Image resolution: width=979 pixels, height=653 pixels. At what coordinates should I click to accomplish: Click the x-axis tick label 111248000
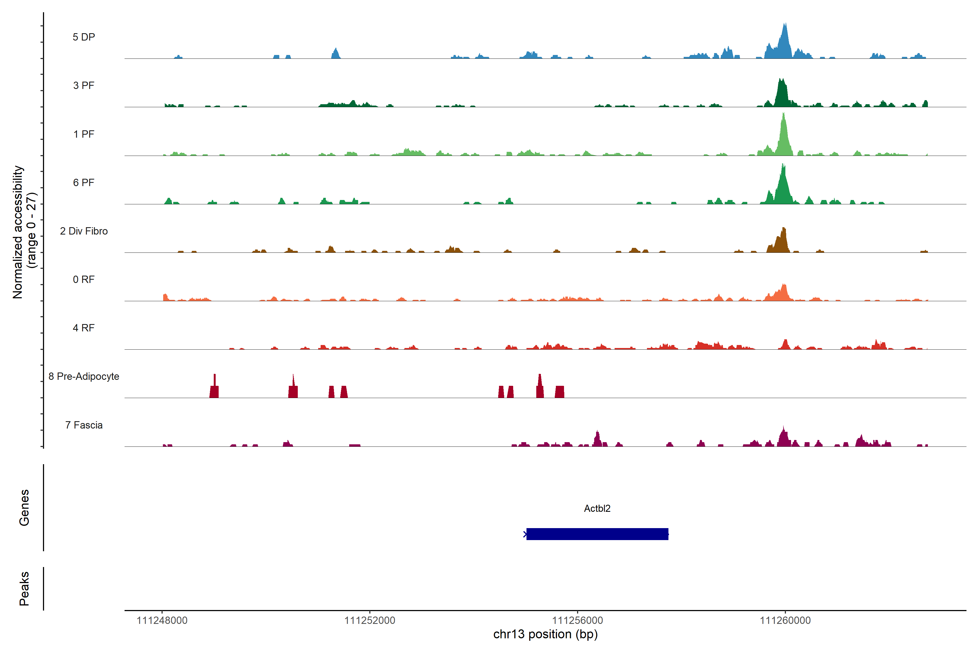(x=162, y=621)
